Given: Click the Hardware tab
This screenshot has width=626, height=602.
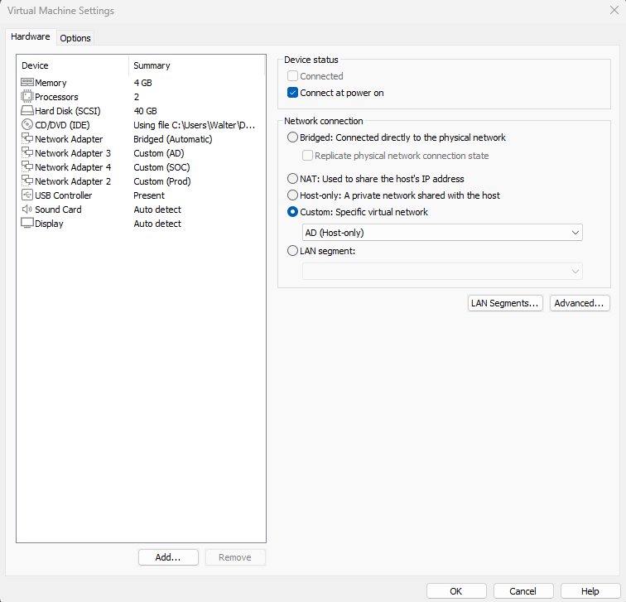Looking at the screenshot, I should tap(31, 37).
